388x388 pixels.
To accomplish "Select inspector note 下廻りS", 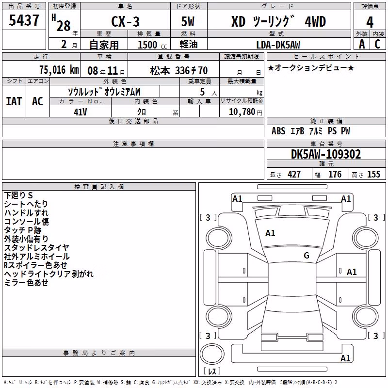I will point(18,195).
